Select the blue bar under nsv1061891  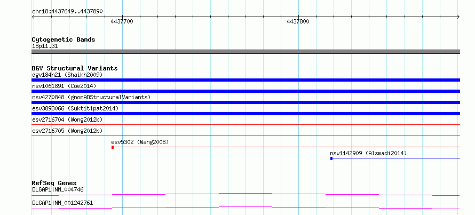pyautogui.click(x=246, y=91)
